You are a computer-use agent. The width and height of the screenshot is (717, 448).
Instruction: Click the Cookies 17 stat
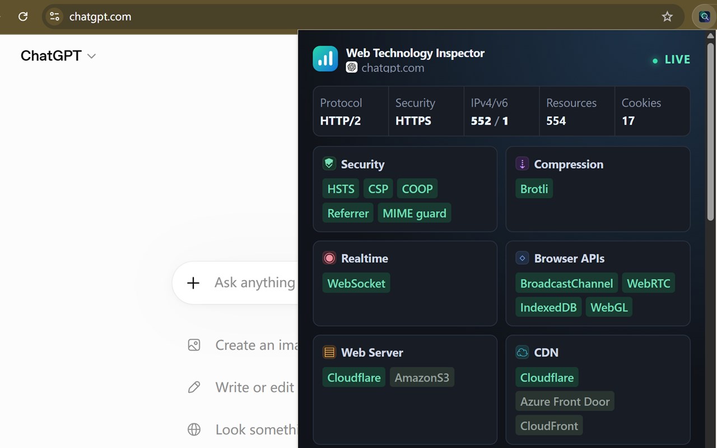[x=652, y=111]
